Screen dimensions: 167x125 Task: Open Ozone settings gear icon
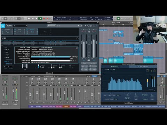click(x=91, y=26)
